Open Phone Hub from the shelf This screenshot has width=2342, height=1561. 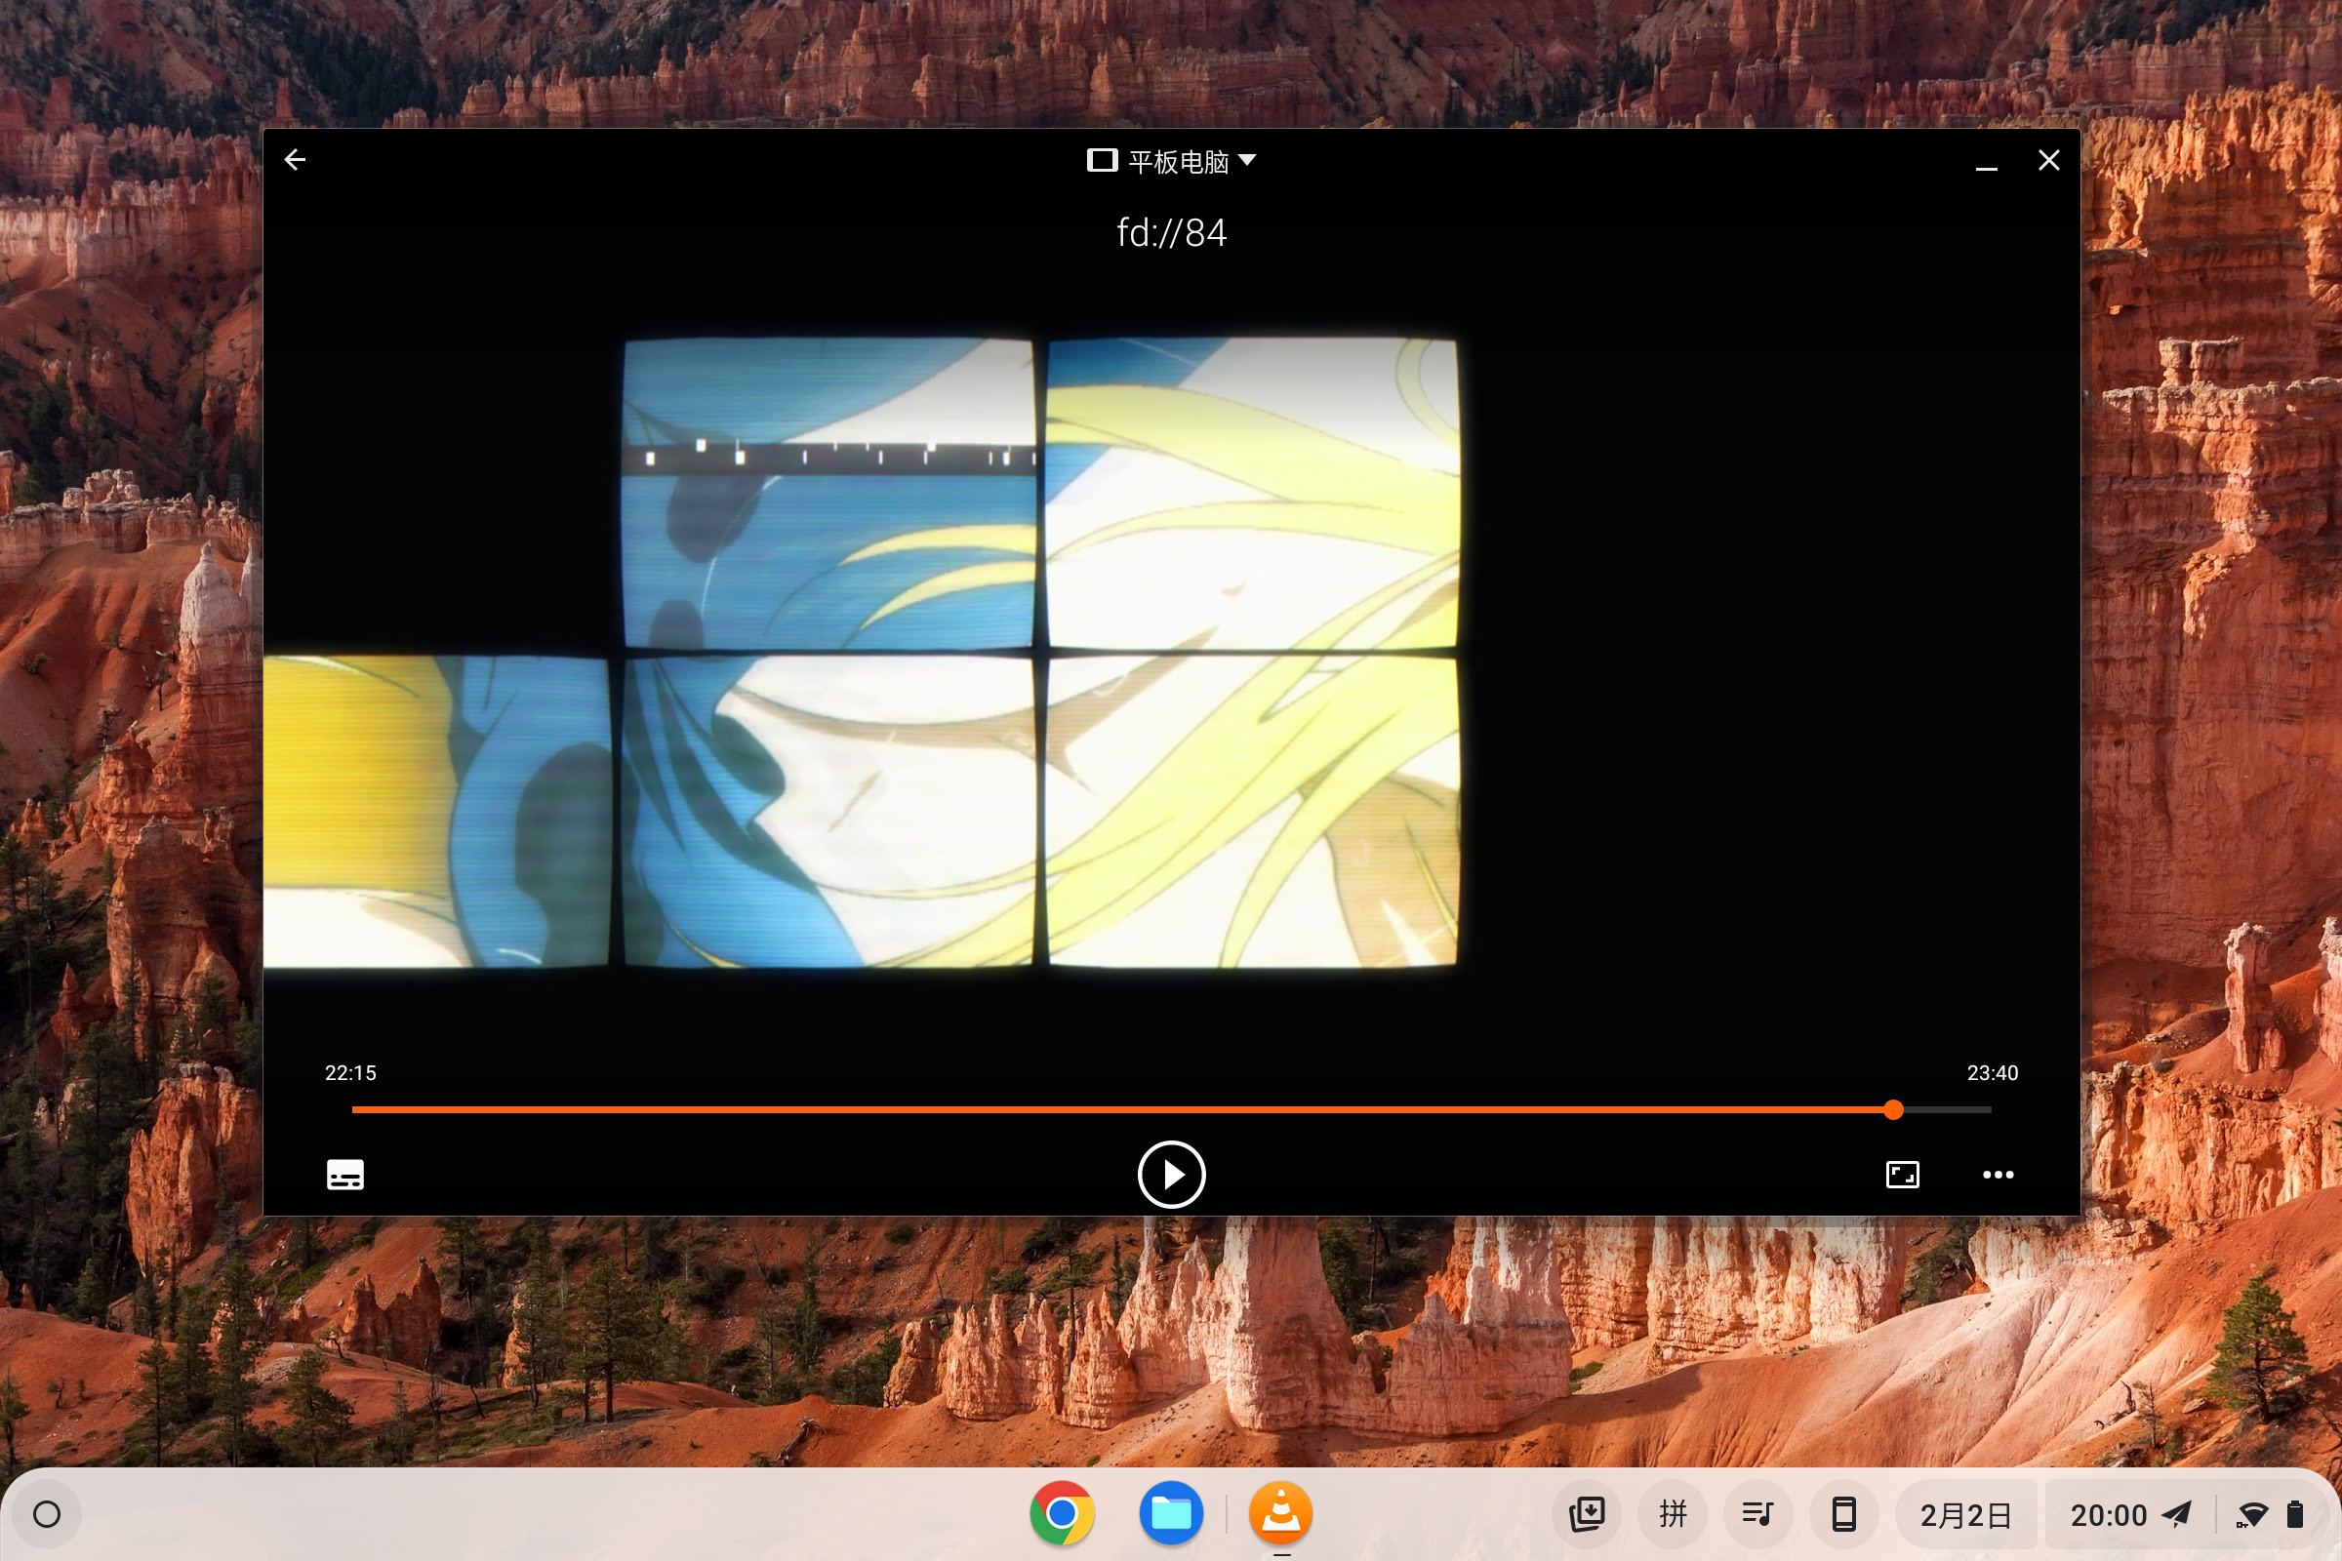pyautogui.click(x=1843, y=1514)
